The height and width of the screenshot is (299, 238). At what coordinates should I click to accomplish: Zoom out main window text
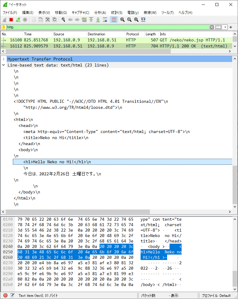point(129,20)
